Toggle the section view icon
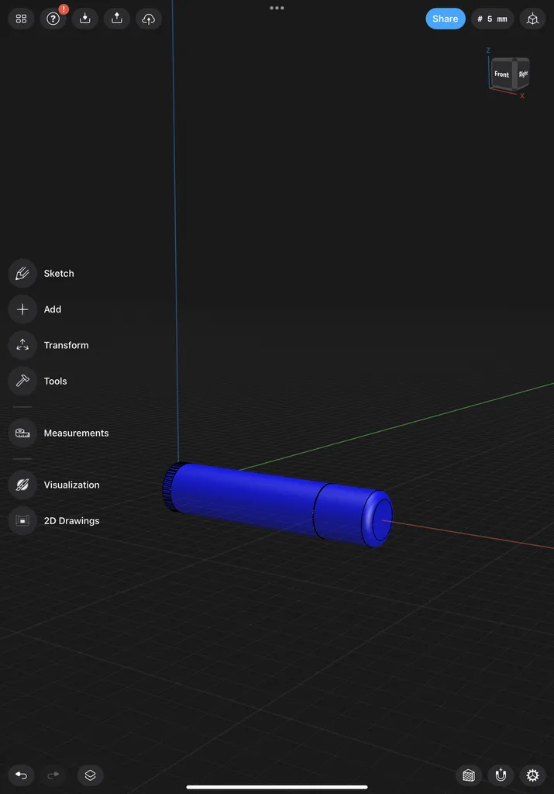Image resolution: width=554 pixels, height=794 pixels. [469, 775]
